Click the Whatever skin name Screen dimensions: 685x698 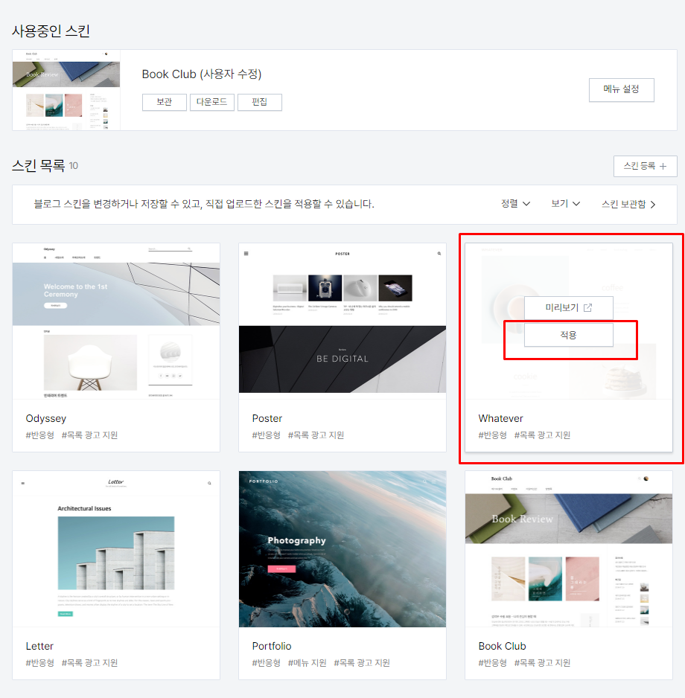500,418
